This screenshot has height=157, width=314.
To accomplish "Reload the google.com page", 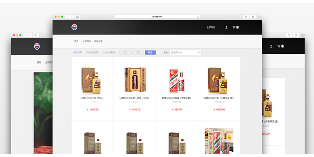I will [198, 17].
